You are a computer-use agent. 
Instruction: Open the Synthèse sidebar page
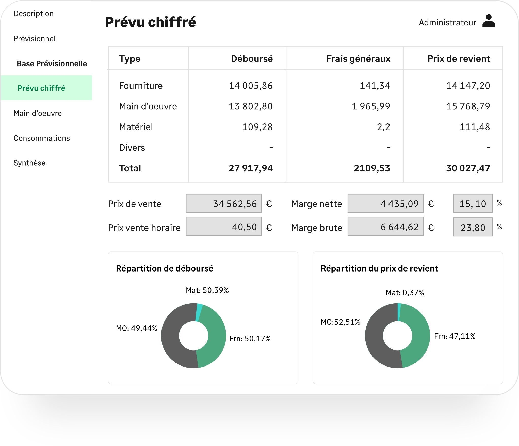29,163
